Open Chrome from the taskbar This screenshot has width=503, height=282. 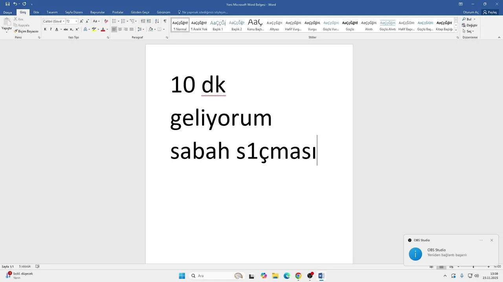298,276
